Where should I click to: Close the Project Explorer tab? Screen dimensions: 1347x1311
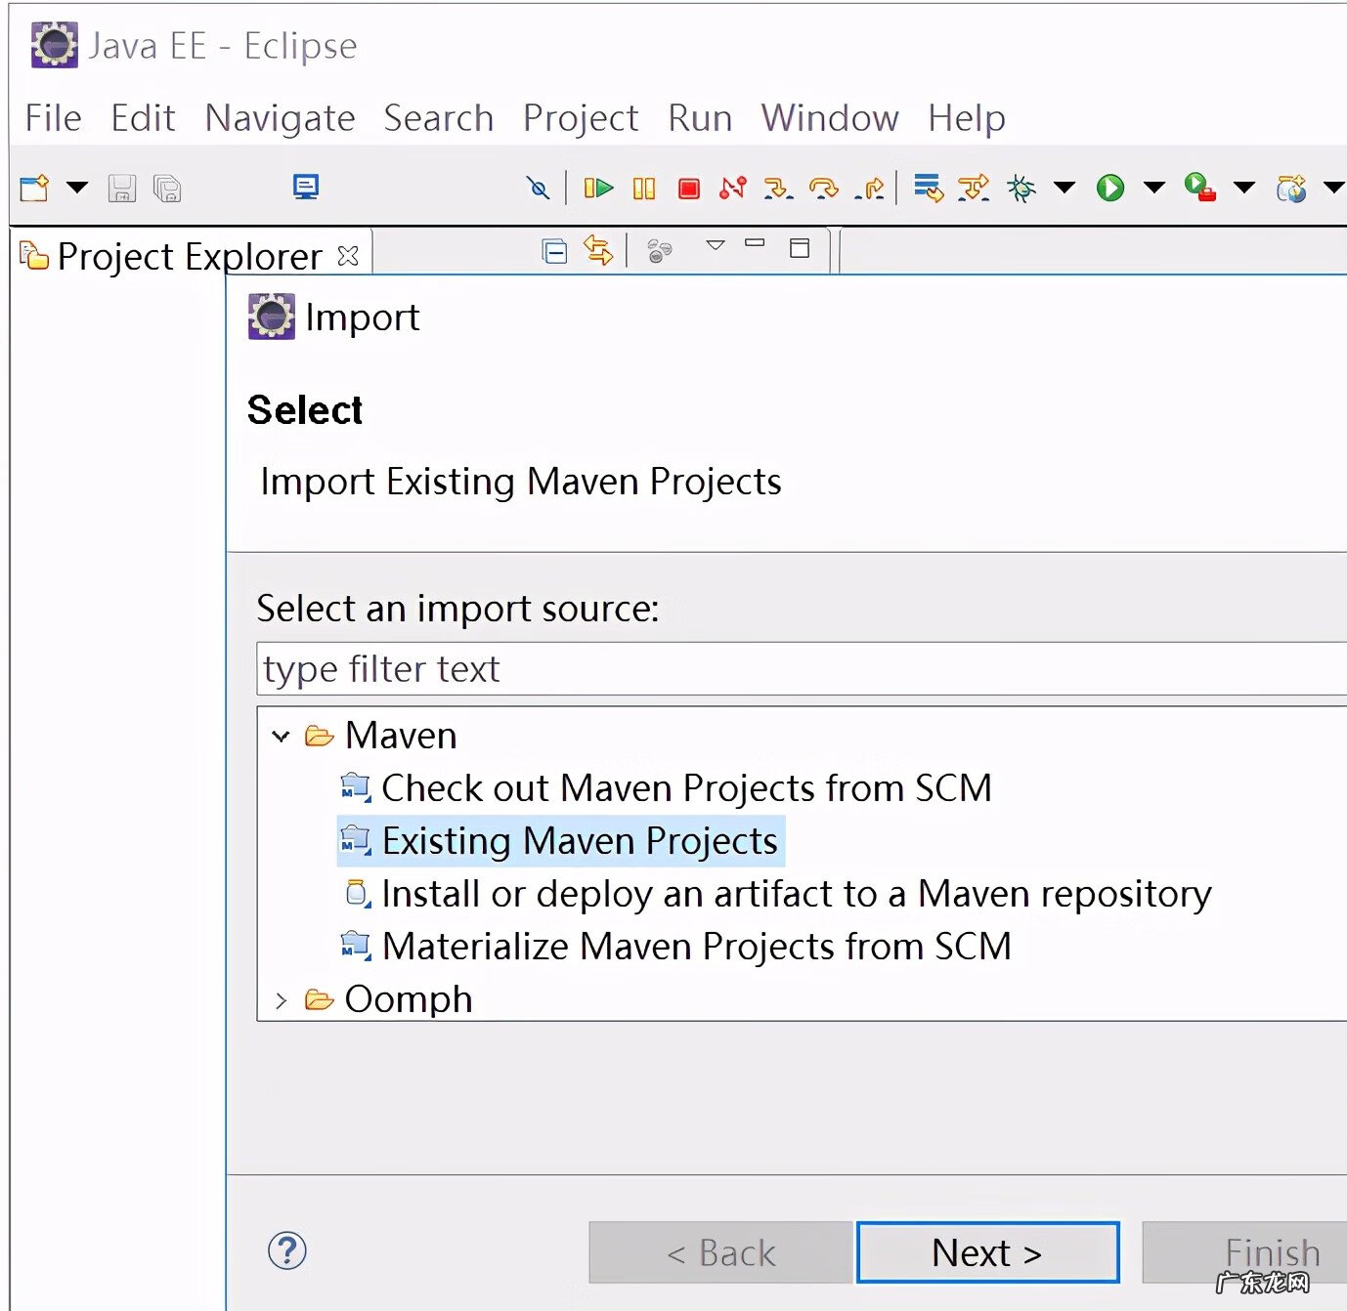(348, 256)
